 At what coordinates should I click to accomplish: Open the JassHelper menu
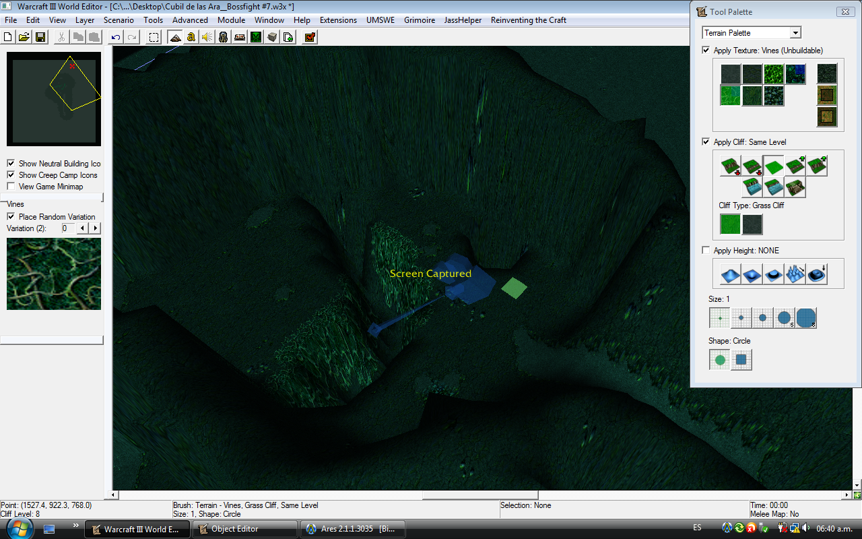(x=463, y=20)
